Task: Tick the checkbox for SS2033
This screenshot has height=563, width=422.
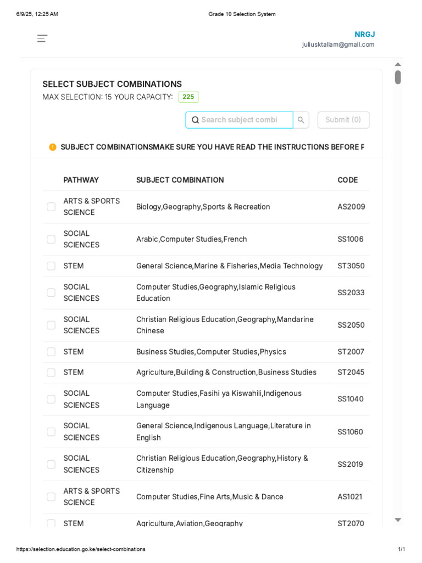Action: [x=51, y=292]
